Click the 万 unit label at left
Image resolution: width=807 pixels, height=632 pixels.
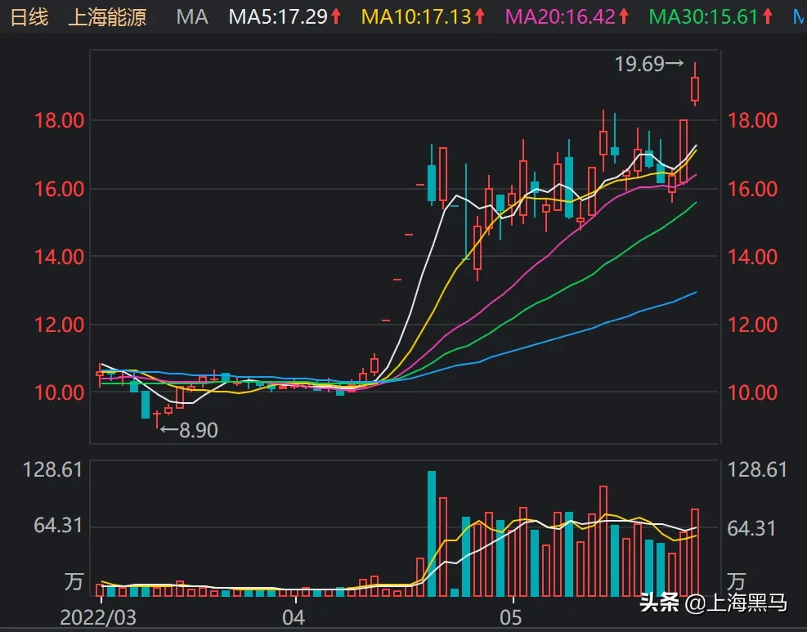tap(74, 581)
